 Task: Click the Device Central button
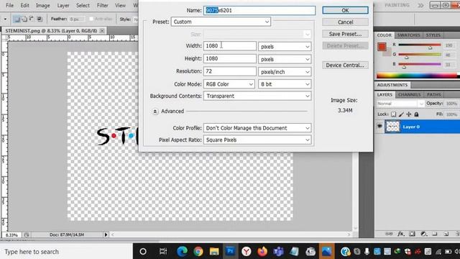tap(345, 65)
